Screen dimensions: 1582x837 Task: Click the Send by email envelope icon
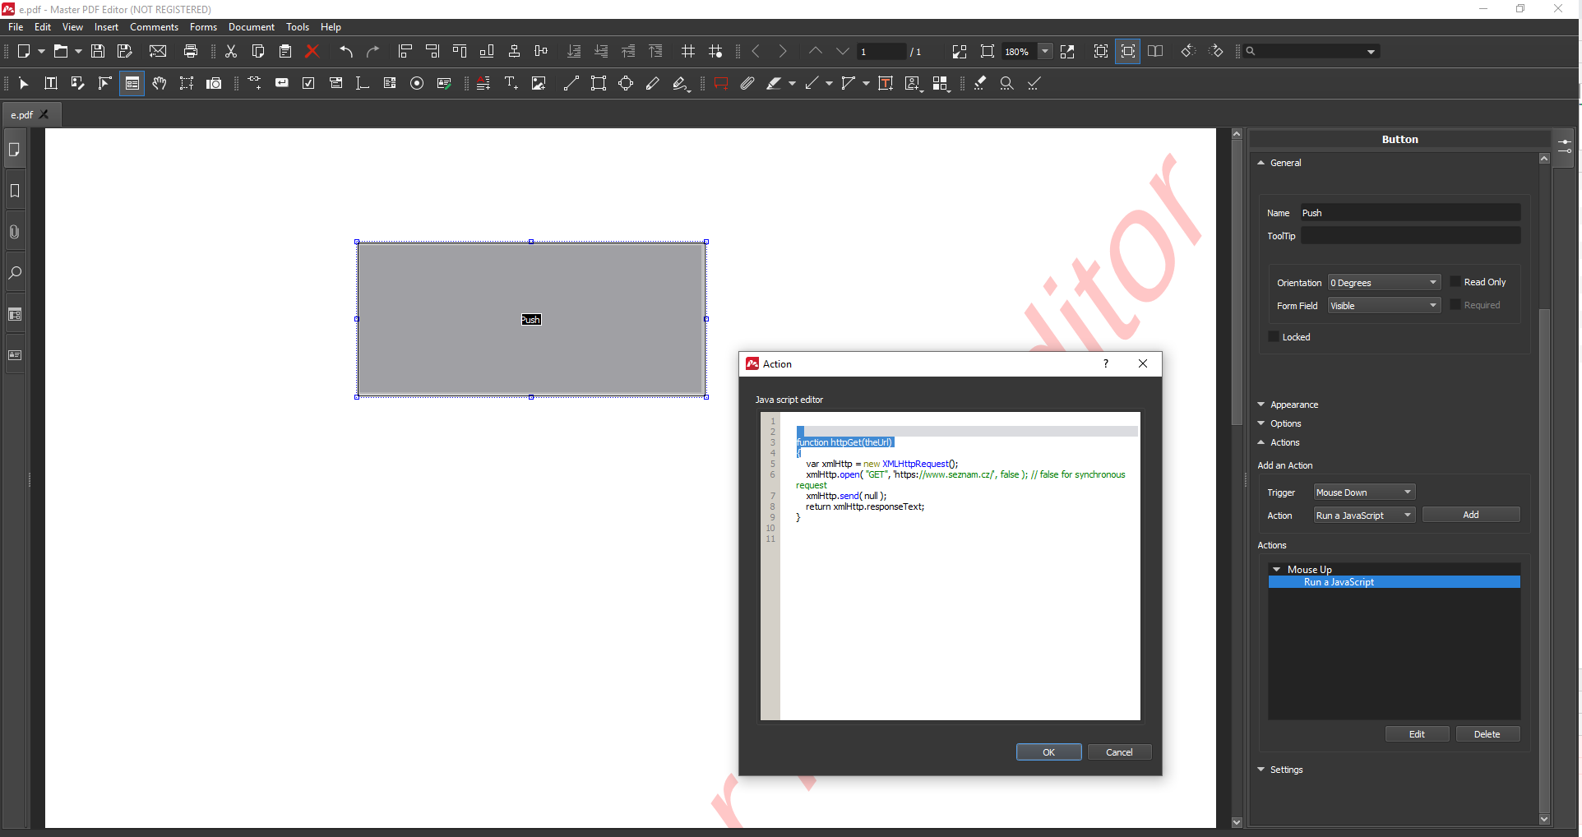(158, 51)
